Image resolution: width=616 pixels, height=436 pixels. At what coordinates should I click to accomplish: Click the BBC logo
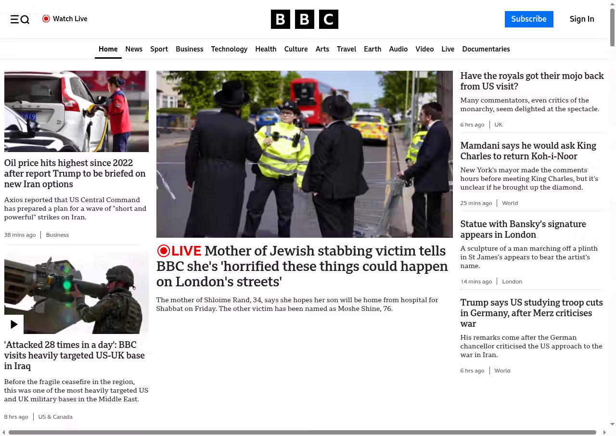[x=304, y=19]
